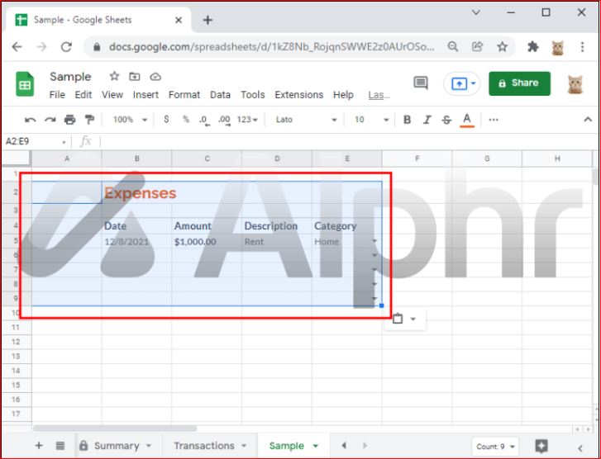Open the Home category dropdown in row 5
Viewport: 601px width, 459px height.
[374, 241]
